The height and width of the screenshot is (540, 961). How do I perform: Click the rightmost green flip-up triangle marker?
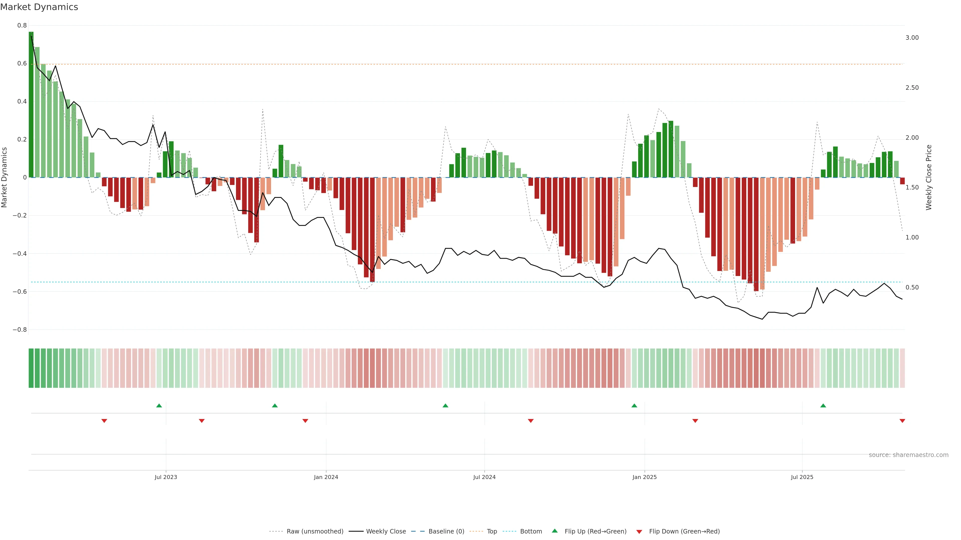coord(823,405)
